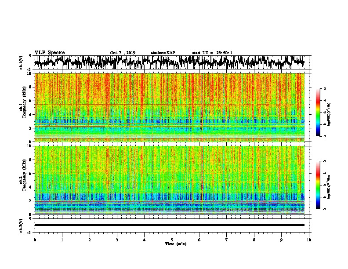Image resolution: width=348 pixels, height=269 pixels.
Task: Click the time axis tick label '3'
Action: pos(117,240)
